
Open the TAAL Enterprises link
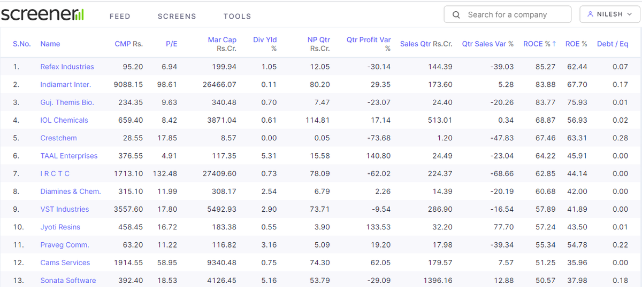[x=69, y=156]
